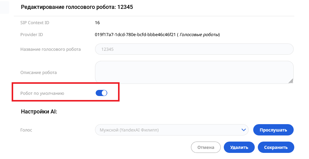
Task: Click the Прослушать button
Action: pyautogui.click(x=273, y=130)
